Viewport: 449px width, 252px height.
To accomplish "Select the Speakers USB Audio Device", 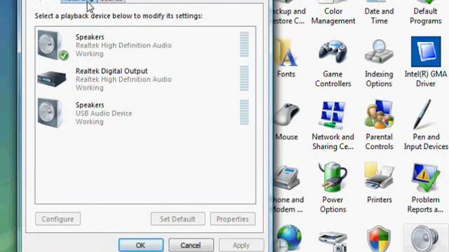I will pos(145,113).
